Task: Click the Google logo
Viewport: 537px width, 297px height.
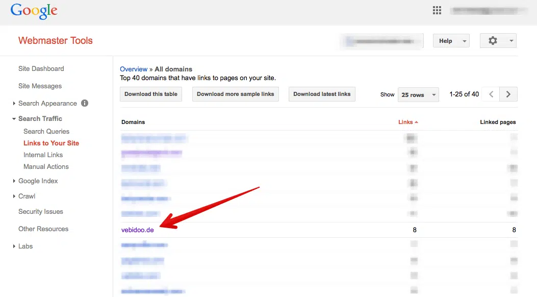Action: pyautogui.click(x=34, y=11)
